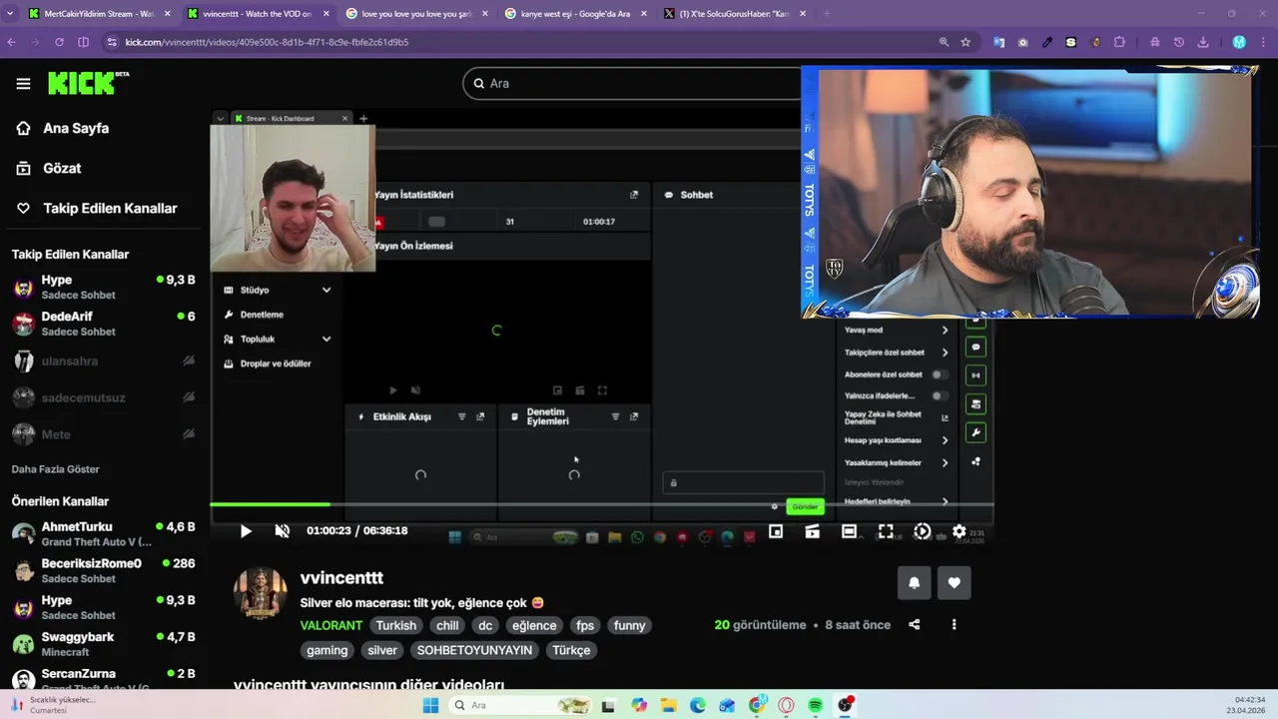Open video player settings gear

(x=959, y=531)
